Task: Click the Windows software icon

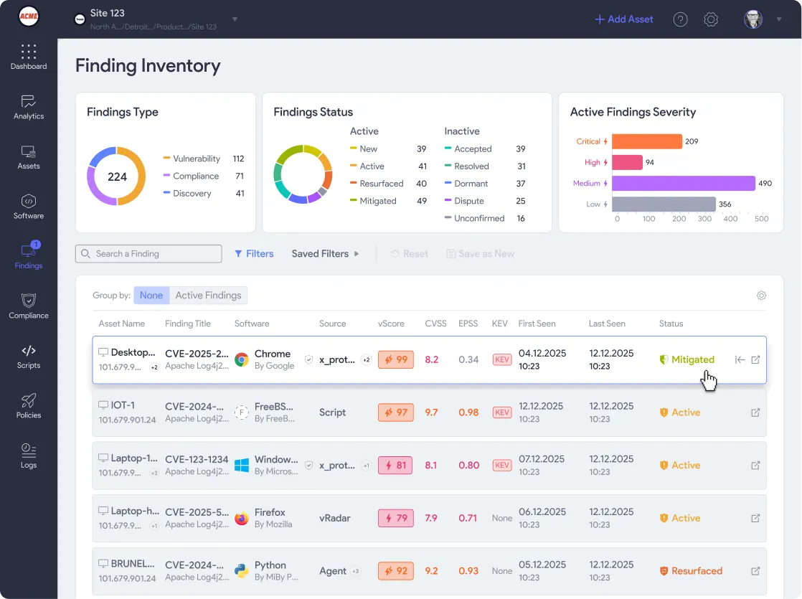Action: (242, 466)
